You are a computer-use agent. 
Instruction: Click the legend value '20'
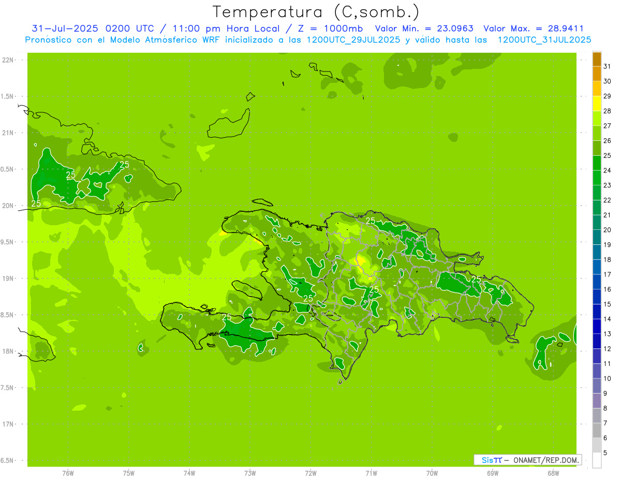pos(607,230)
